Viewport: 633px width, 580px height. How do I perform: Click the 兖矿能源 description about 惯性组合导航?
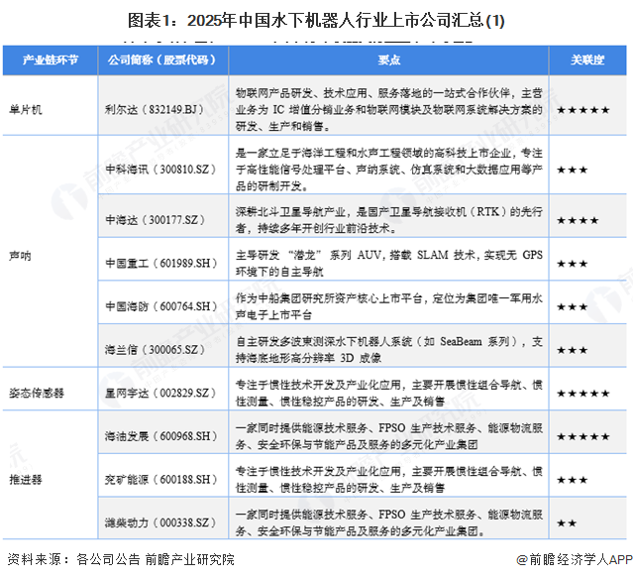coord(388,479)
